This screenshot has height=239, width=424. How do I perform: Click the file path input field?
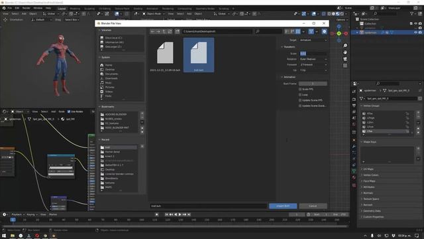[x=217, y=31]
